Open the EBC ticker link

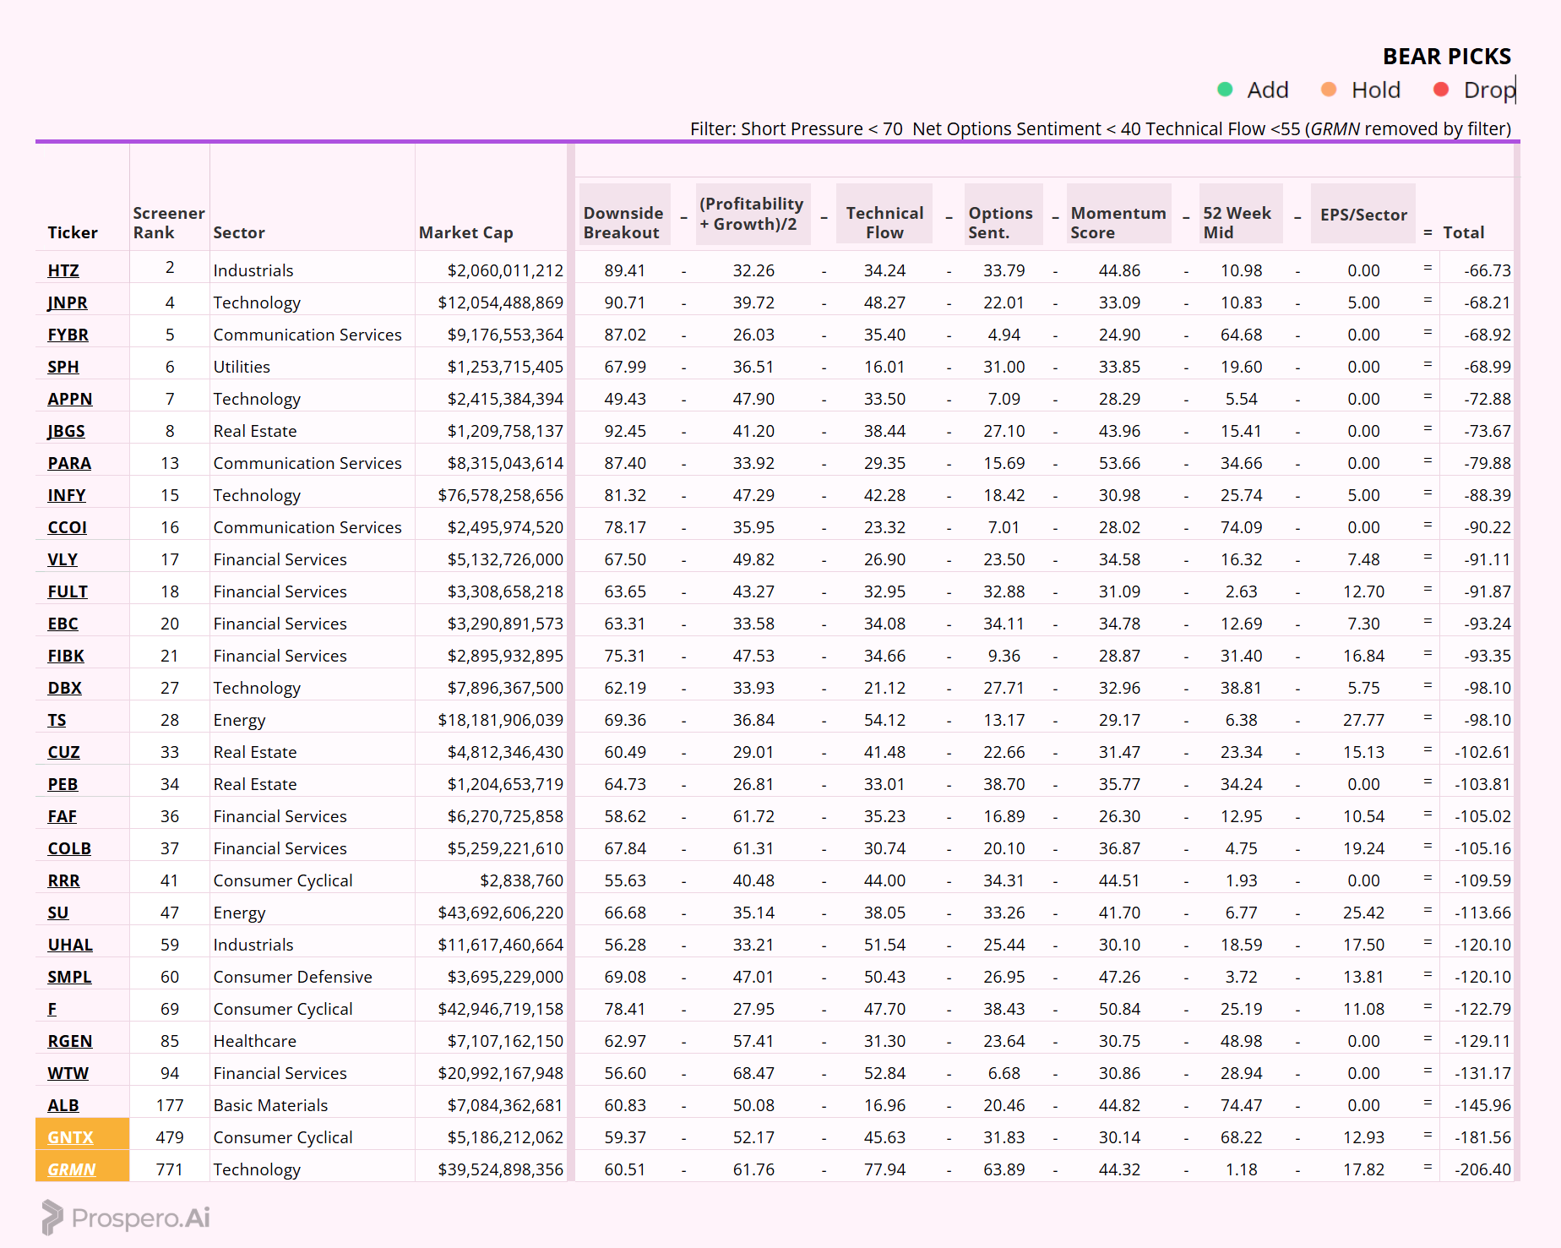coord(63,624)
